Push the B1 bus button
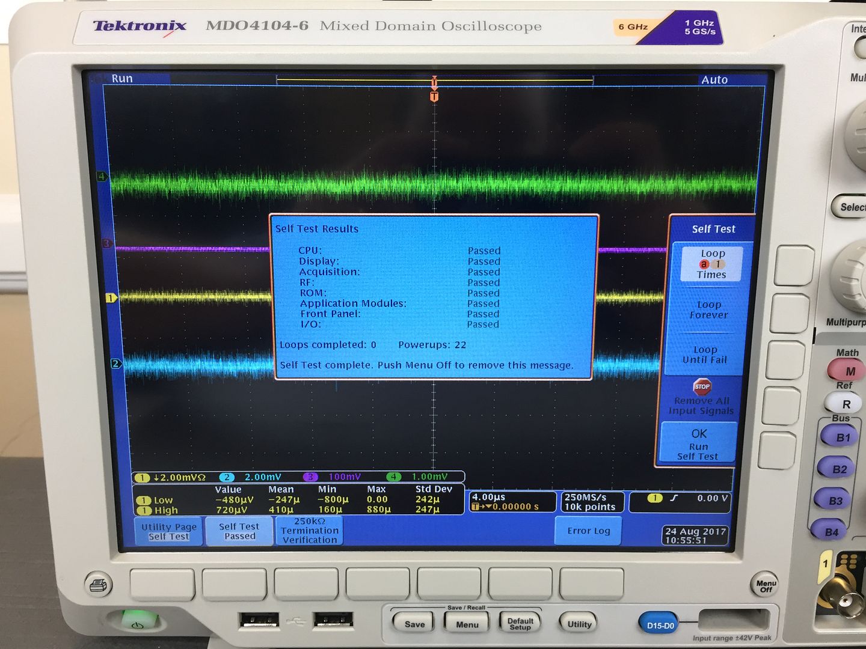Screen dimensions: 866x649 [841, 437]
